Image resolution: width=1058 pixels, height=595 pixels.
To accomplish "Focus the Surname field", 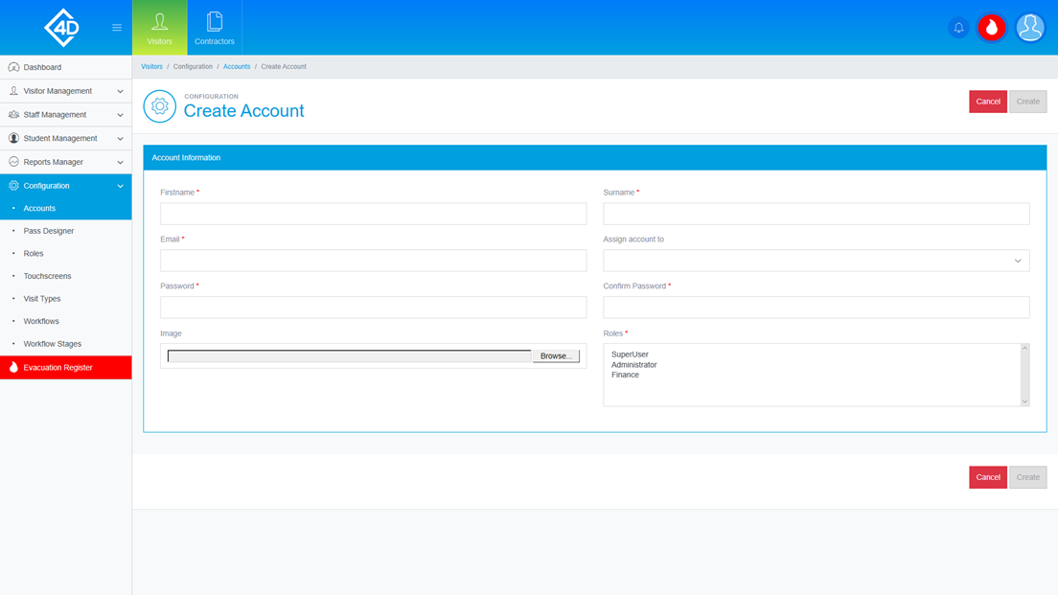I will coord(816,214).
